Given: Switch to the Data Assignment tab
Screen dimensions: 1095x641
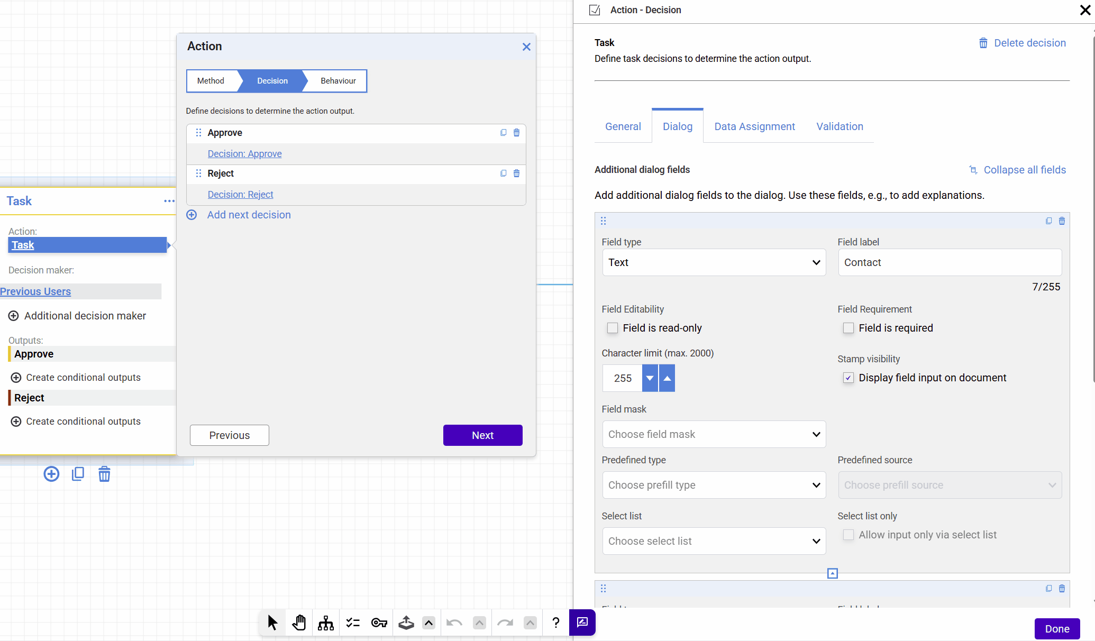Looking at the screenshot, I should click(755, 126).
